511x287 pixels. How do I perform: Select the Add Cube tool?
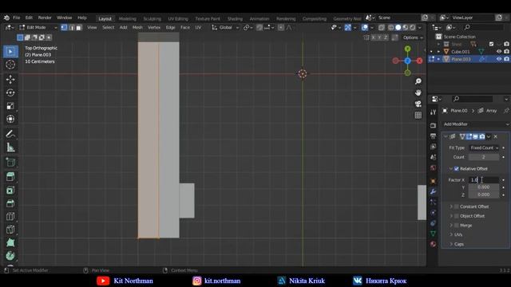coord(10,162)
